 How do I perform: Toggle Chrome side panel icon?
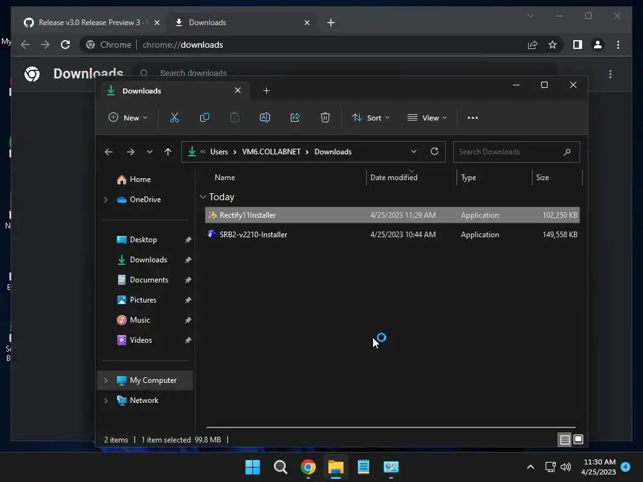tap(578, 45)
